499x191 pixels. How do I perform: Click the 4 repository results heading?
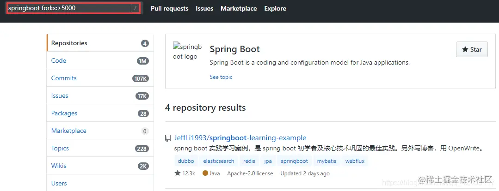pos(205,107)
